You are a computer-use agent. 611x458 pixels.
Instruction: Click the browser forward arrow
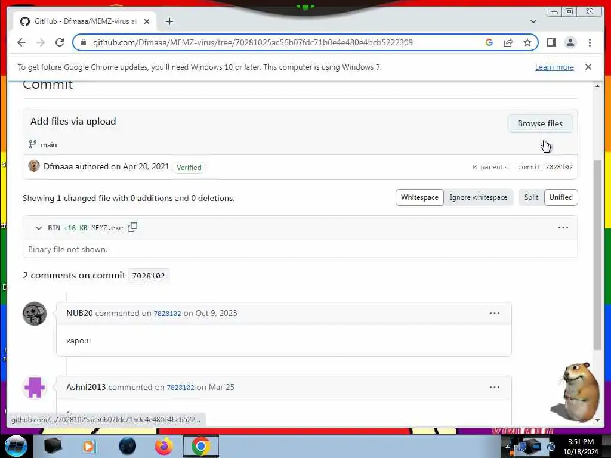click(x=41, y=42)
